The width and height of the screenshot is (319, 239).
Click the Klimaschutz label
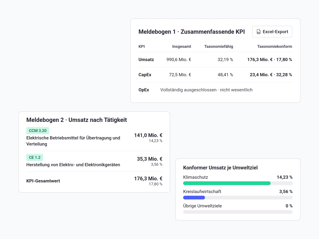click(196, 177)
